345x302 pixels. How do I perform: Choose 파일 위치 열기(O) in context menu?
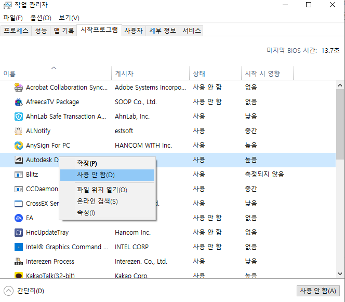pyautogui.click(x=108, y=190)
